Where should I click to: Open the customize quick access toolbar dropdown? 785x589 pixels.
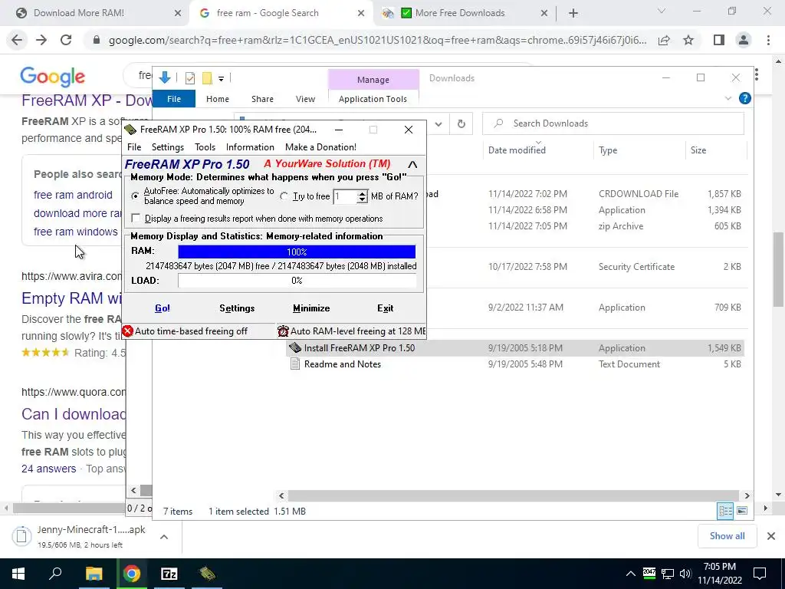pos(221,79)
